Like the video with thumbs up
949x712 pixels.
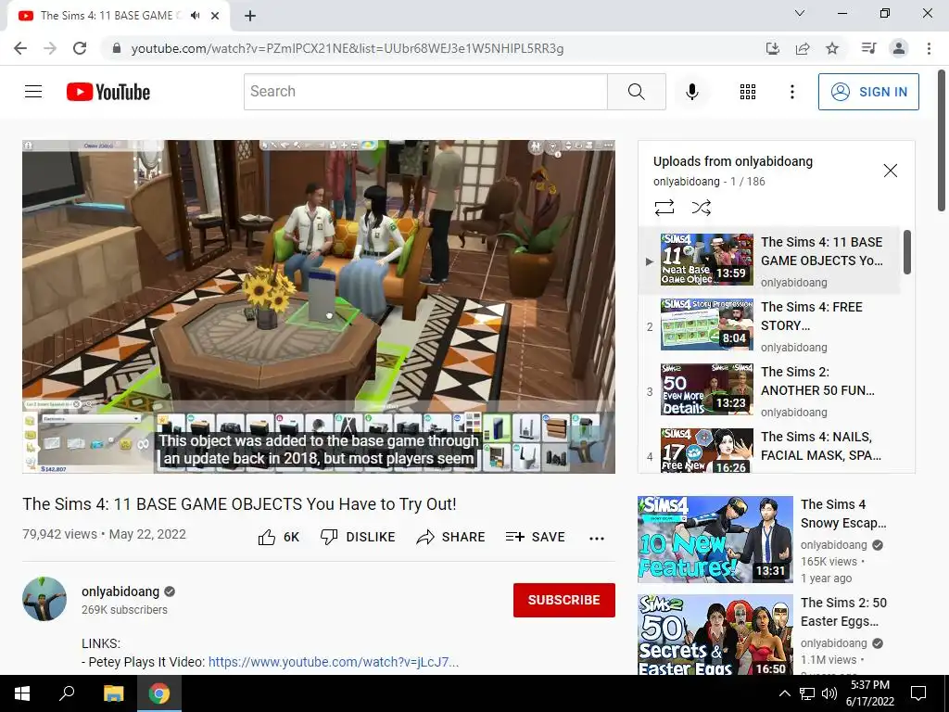point(278,537)
